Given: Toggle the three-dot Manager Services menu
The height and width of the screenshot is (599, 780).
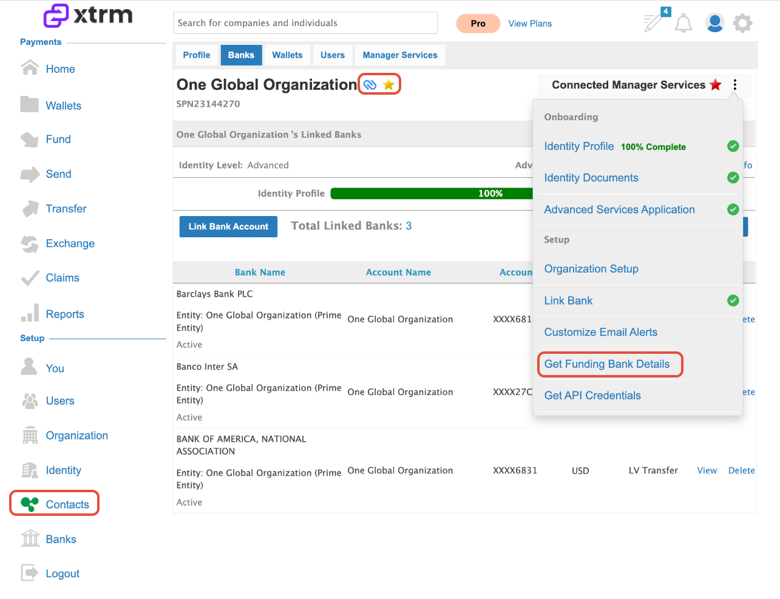Looking at the screenshot, I should point(735,85).
